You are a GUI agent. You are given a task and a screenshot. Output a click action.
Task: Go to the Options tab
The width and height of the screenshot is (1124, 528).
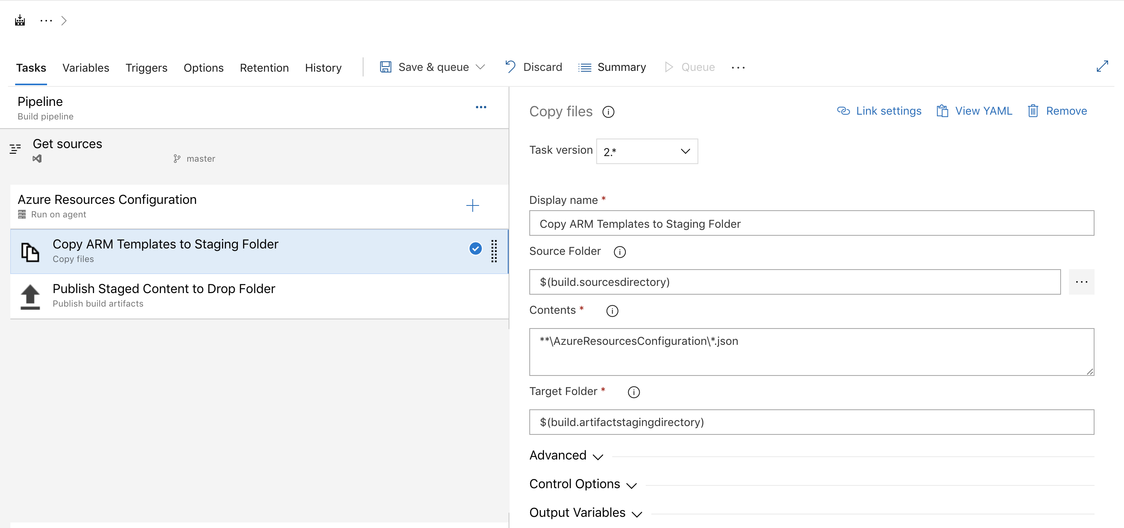coord(203,68)
